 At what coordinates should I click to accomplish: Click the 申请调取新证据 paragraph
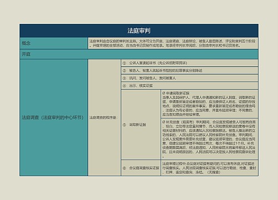click(210, 104)
